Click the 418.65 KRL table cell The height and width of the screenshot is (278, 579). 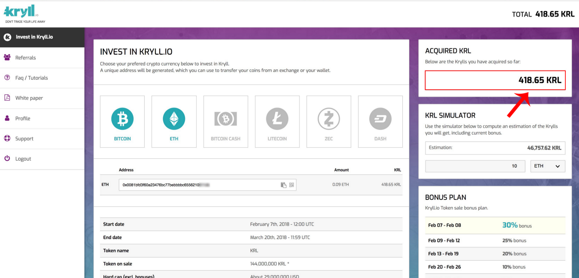(x=391, y=185)
